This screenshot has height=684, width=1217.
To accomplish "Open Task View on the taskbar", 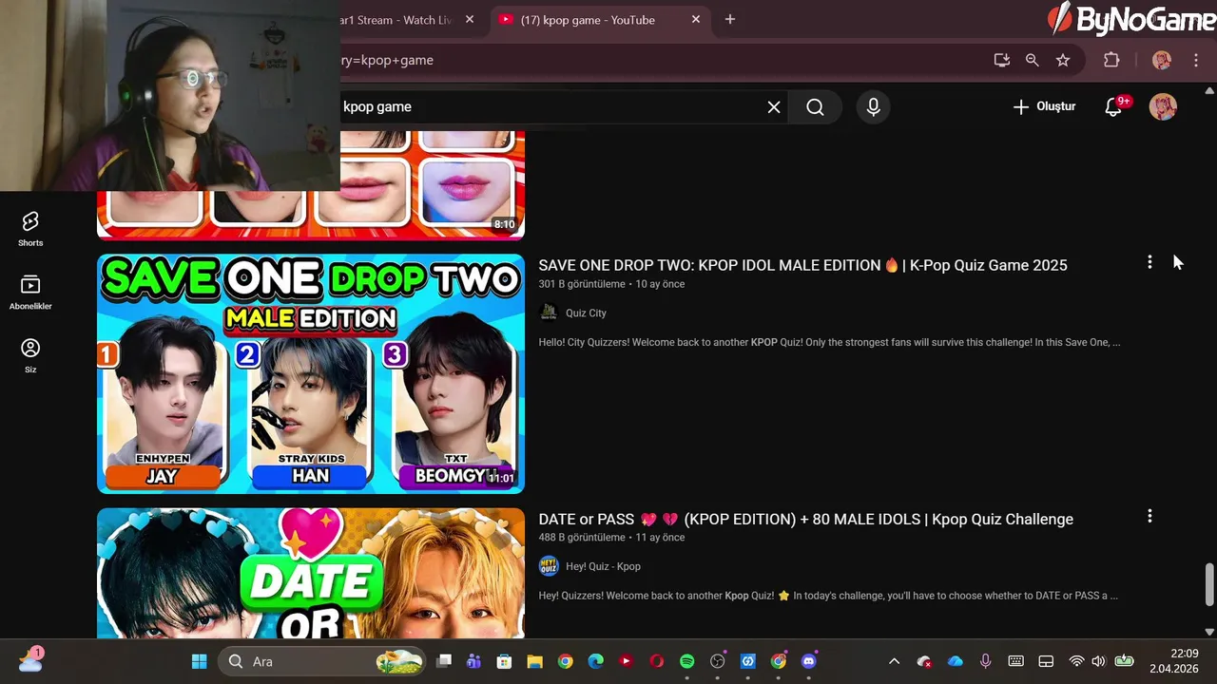I will coord(444,661).
